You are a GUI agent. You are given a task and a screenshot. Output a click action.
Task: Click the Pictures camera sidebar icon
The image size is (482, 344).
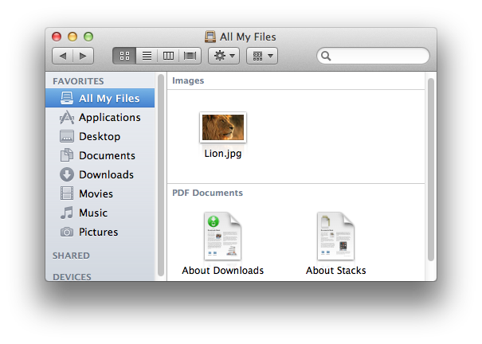(x=67, y=232)
